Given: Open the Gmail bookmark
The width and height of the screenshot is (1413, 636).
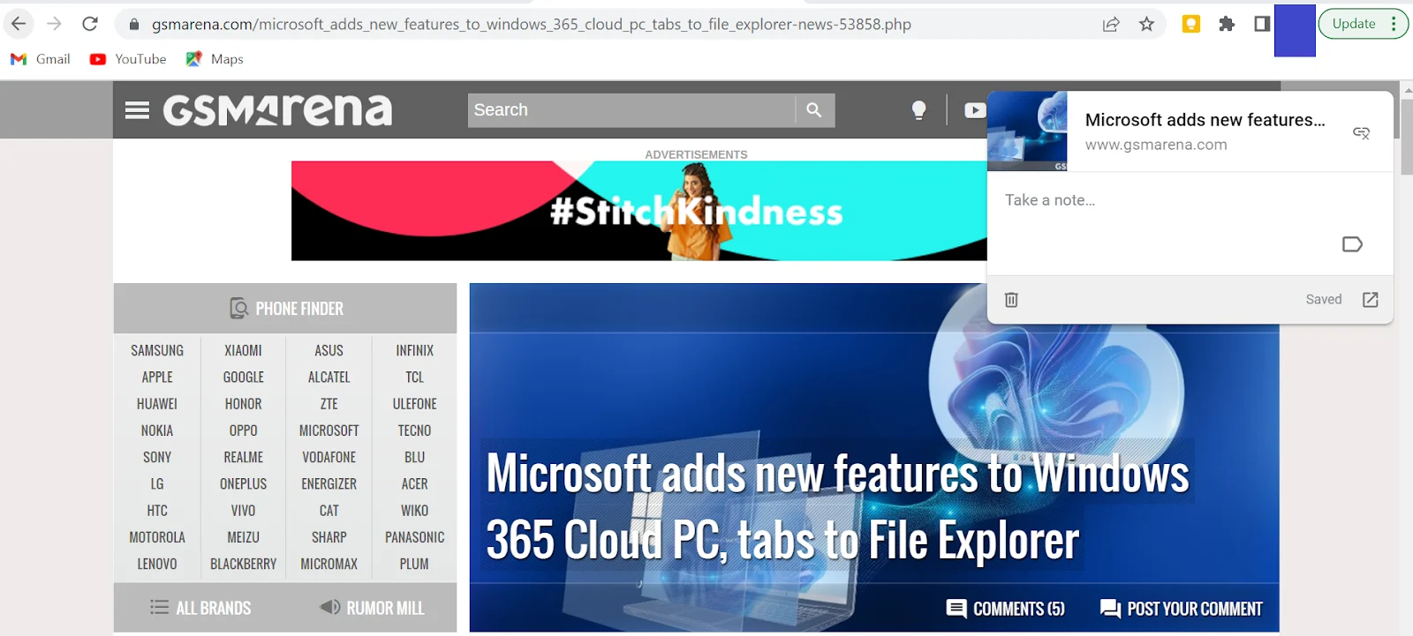Looking at the screenshot, I should tap(41, 59).
